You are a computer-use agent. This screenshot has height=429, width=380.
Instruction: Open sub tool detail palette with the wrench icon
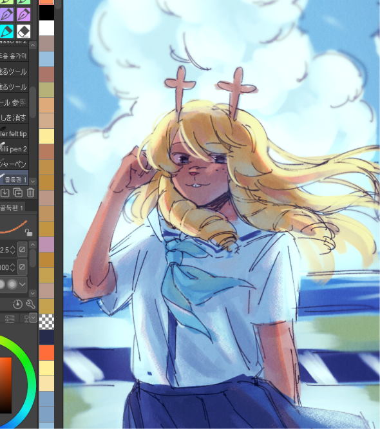pos(30,304)
